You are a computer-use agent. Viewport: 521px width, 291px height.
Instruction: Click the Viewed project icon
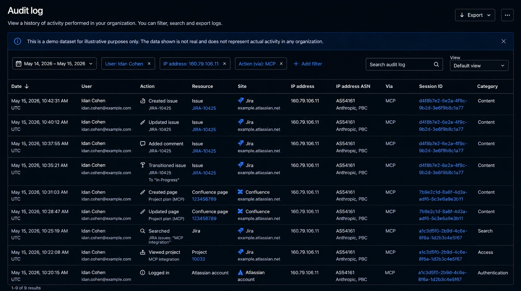(x=143, y=252)
